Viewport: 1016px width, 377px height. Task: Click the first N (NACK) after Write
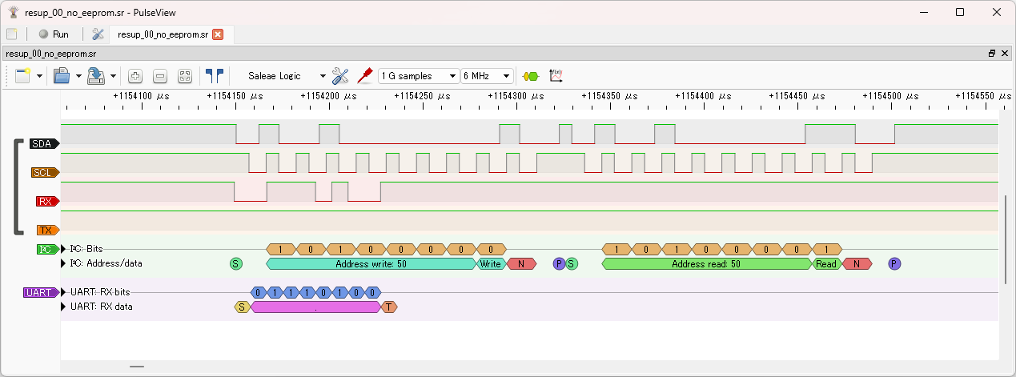click(521, 263)
